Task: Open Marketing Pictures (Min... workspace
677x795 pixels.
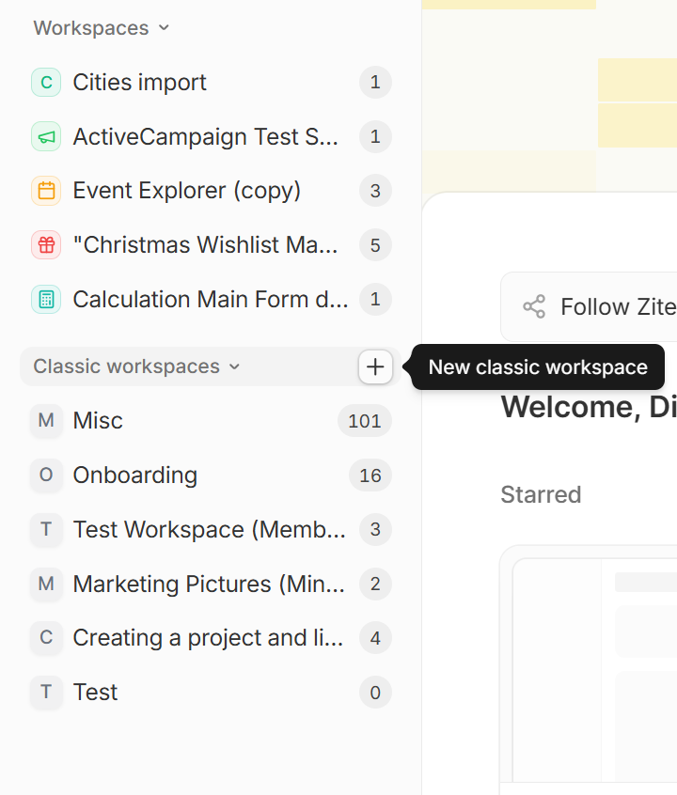Action: [x=211, y=584]
